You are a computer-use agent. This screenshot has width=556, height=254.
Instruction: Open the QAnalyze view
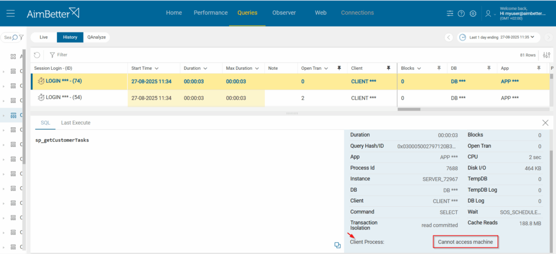97,37
